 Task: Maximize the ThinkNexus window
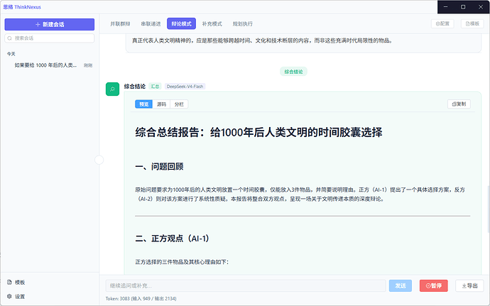pos(463,7)
